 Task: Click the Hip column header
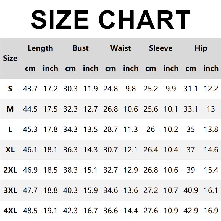pyautogui.click(x=201, y=48)
